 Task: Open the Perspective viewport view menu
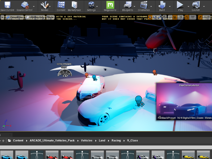16,17
